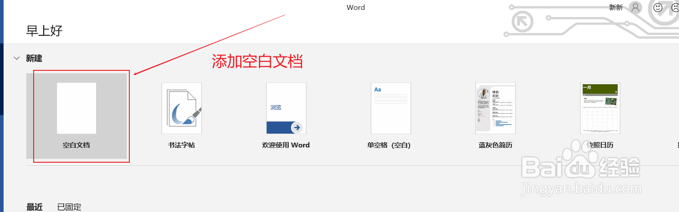Click the 书法字帖 label text
The height and width of the screenshot is (212, 679).
[181, 145]
